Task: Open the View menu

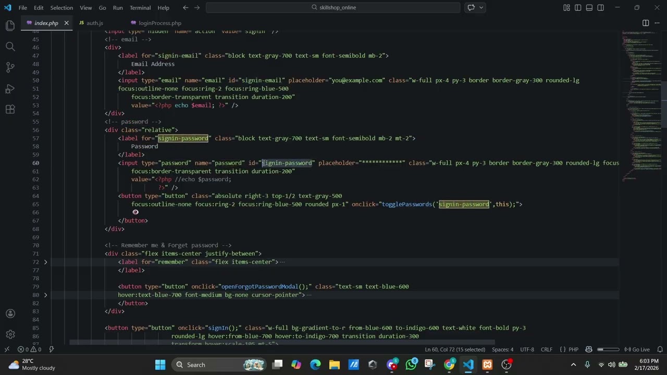Action: point(86,8)
